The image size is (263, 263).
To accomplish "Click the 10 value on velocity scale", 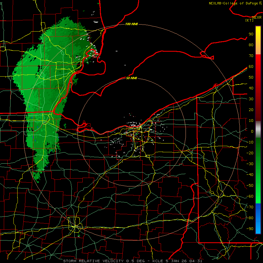I will point(251,121).
